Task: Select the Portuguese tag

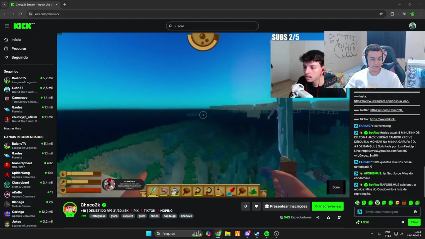Action: click(98, 216)
